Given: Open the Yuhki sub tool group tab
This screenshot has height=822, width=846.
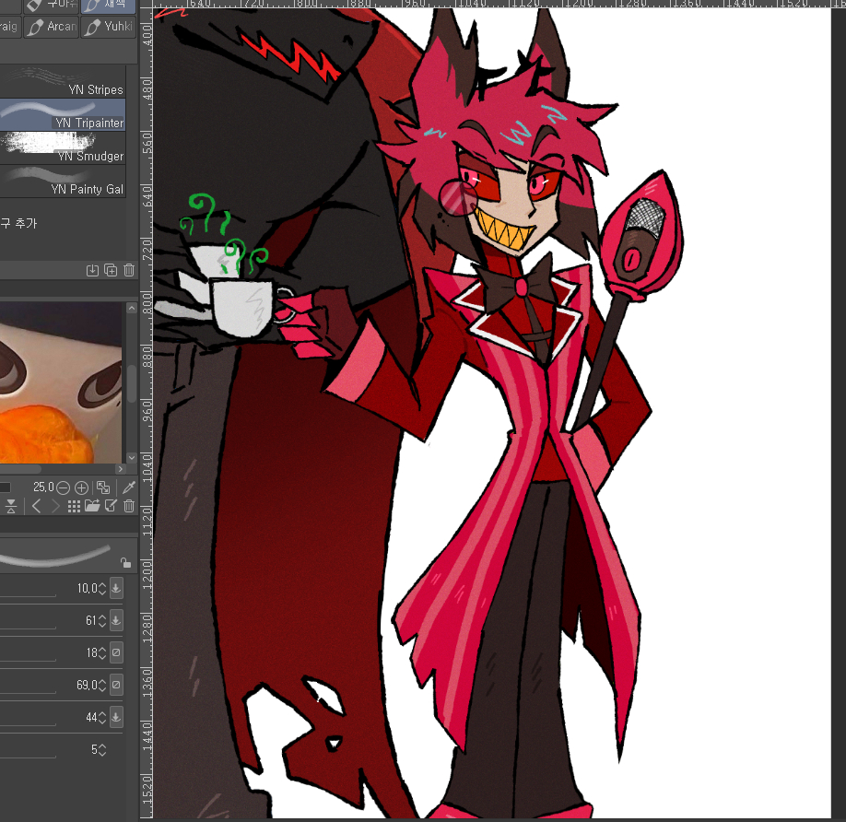Looking at the screenshot, I should click(x=108, y=27).
